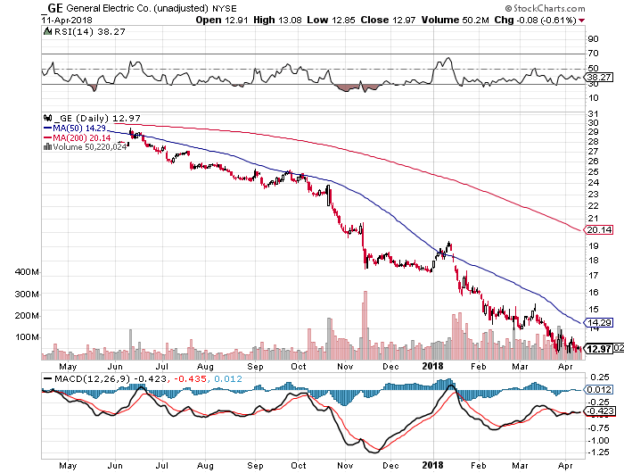Click the 19 label on the price axis
The width and height of the screenshot is (624, 473).
pyautogui.click(x=593, y=245)
